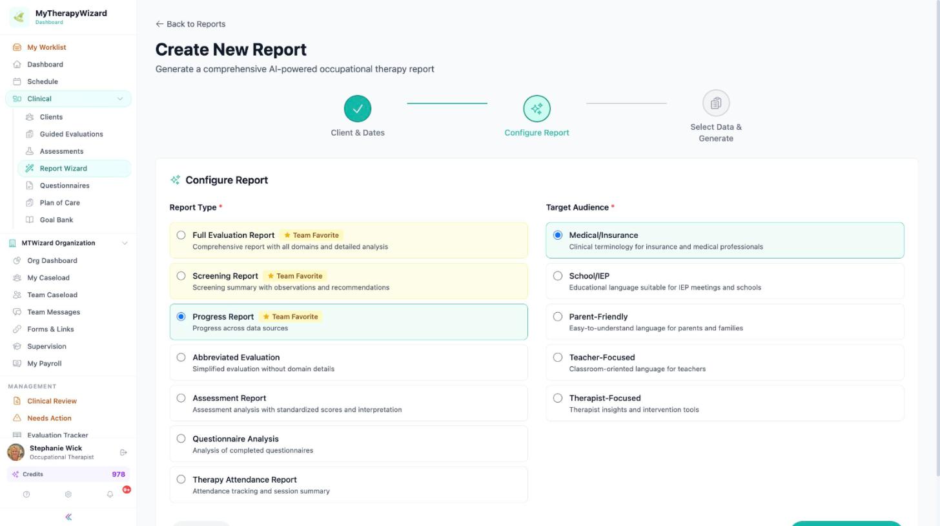Click Stephanie Wick profile name
940x526 pixels.
coord(56,448)
